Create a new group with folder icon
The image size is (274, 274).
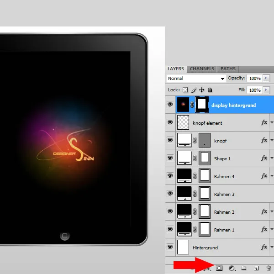click(244, 268)
